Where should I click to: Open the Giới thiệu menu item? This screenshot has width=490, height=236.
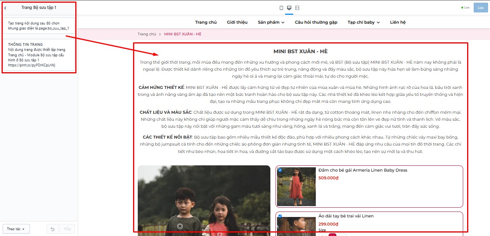237,22
